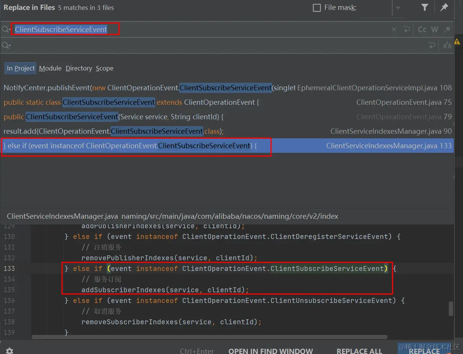Toggle Regex (.*) search option
463x354 pixels.
click(447, 29)
